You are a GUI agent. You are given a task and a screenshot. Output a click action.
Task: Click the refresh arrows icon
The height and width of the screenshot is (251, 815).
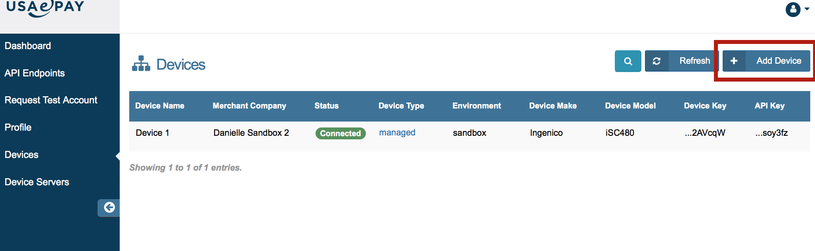[657, 61]
